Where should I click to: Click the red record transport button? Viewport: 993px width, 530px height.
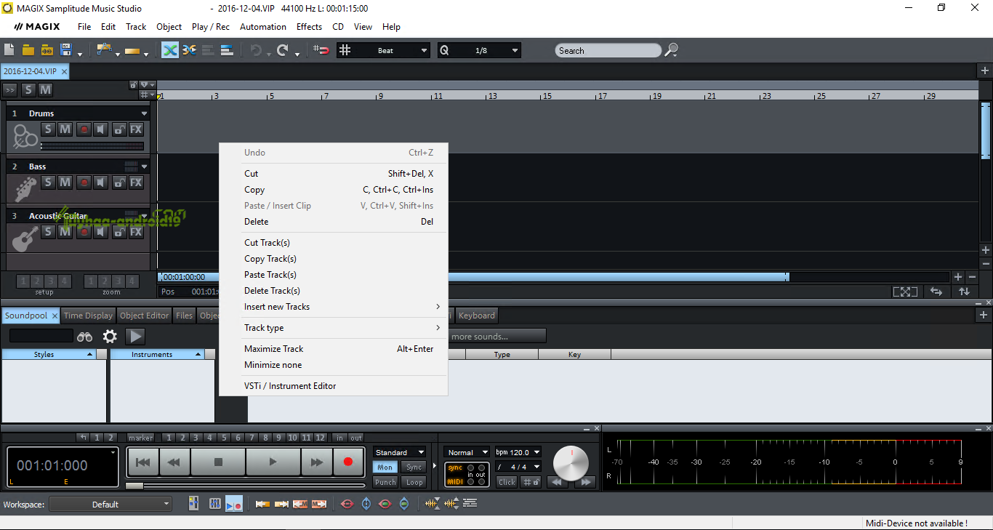tap(347, 462)
